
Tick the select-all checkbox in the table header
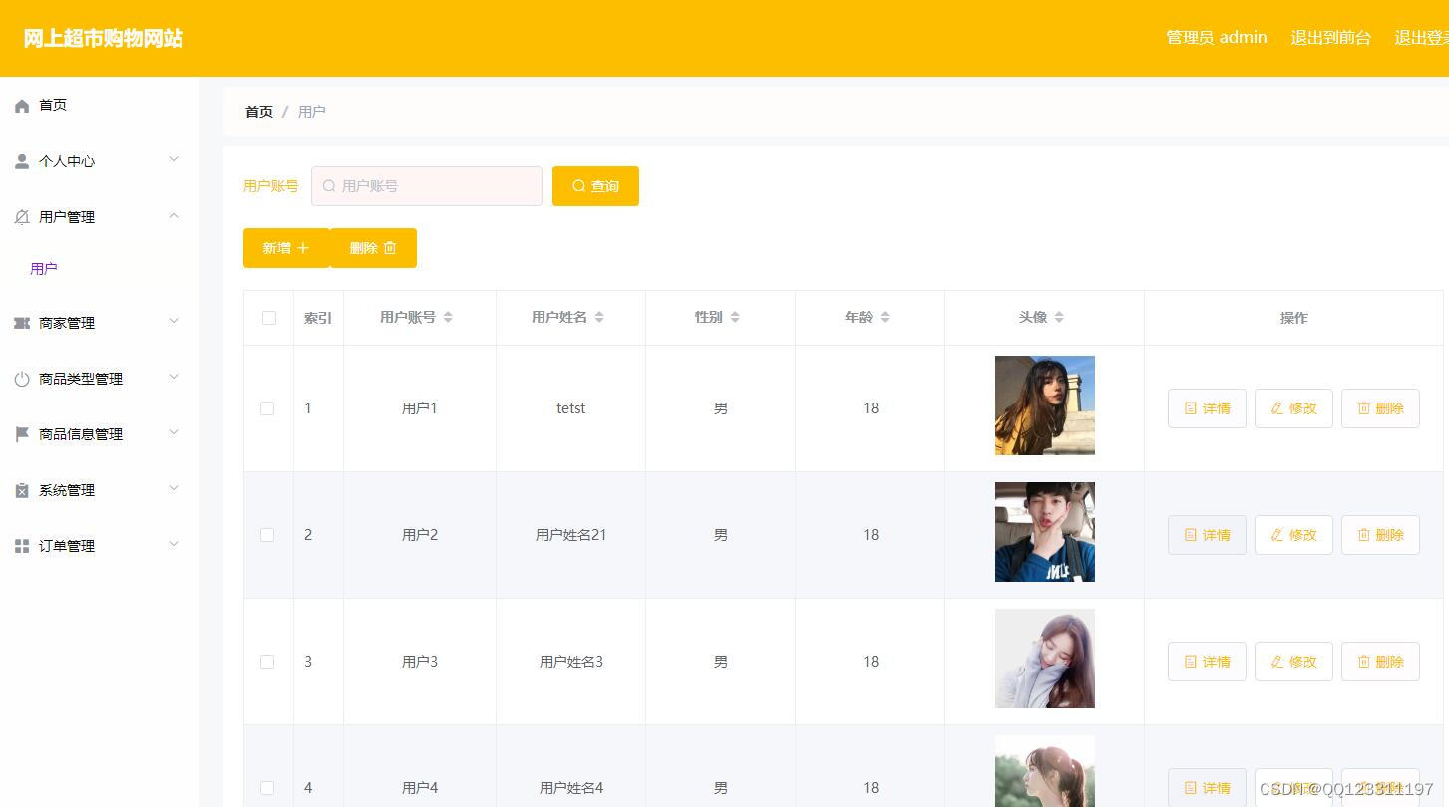tap(269, 318)
